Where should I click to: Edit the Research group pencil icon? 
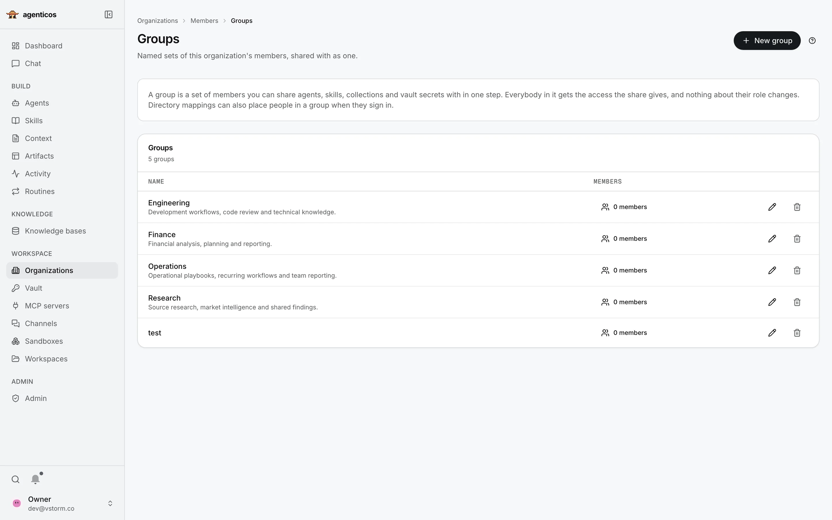tap(772, 302)
